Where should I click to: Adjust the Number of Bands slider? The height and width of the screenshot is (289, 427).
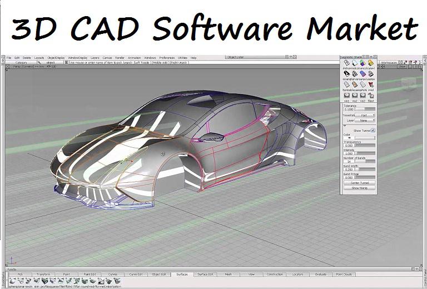pos(365,162)
